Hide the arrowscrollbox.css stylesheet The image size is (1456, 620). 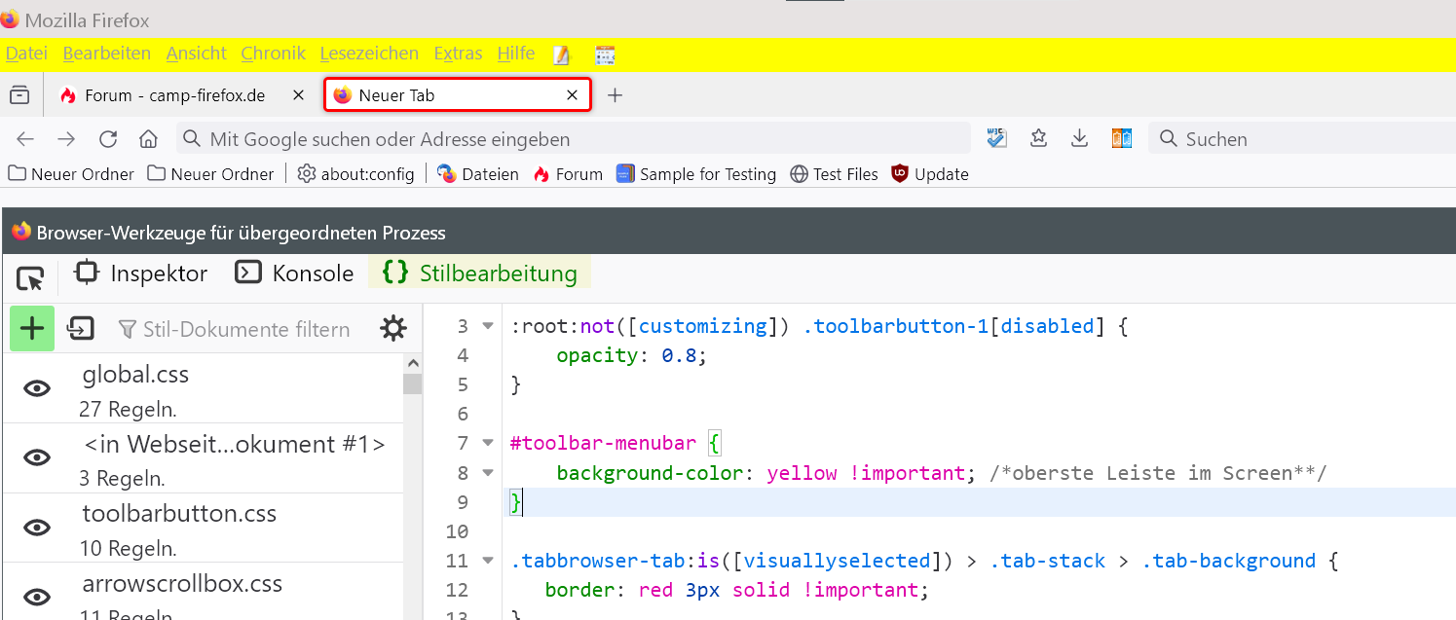tap(37, 597)
